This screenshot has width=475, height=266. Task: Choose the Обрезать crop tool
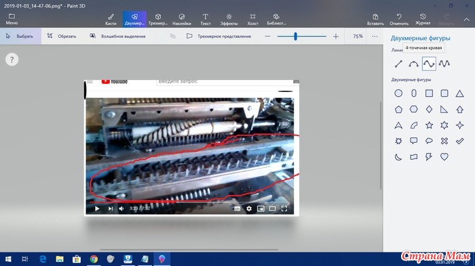pos(62,37)
